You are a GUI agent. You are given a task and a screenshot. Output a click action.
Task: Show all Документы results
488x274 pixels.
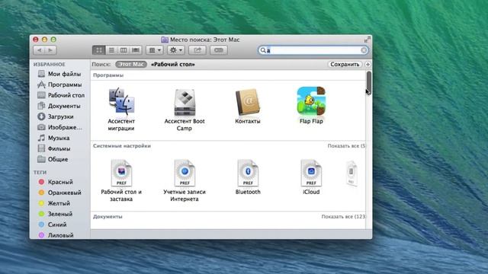click(343, 216)
